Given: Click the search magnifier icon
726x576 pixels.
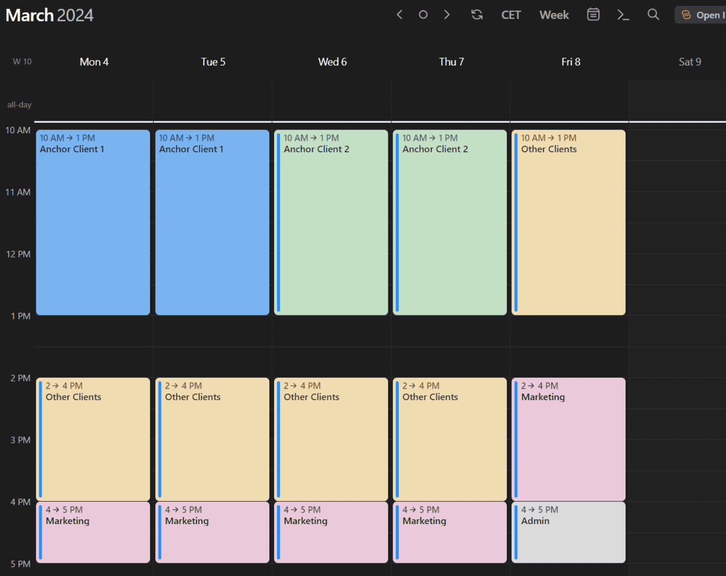Looking at the screenshot, I should tap(653, 15).
